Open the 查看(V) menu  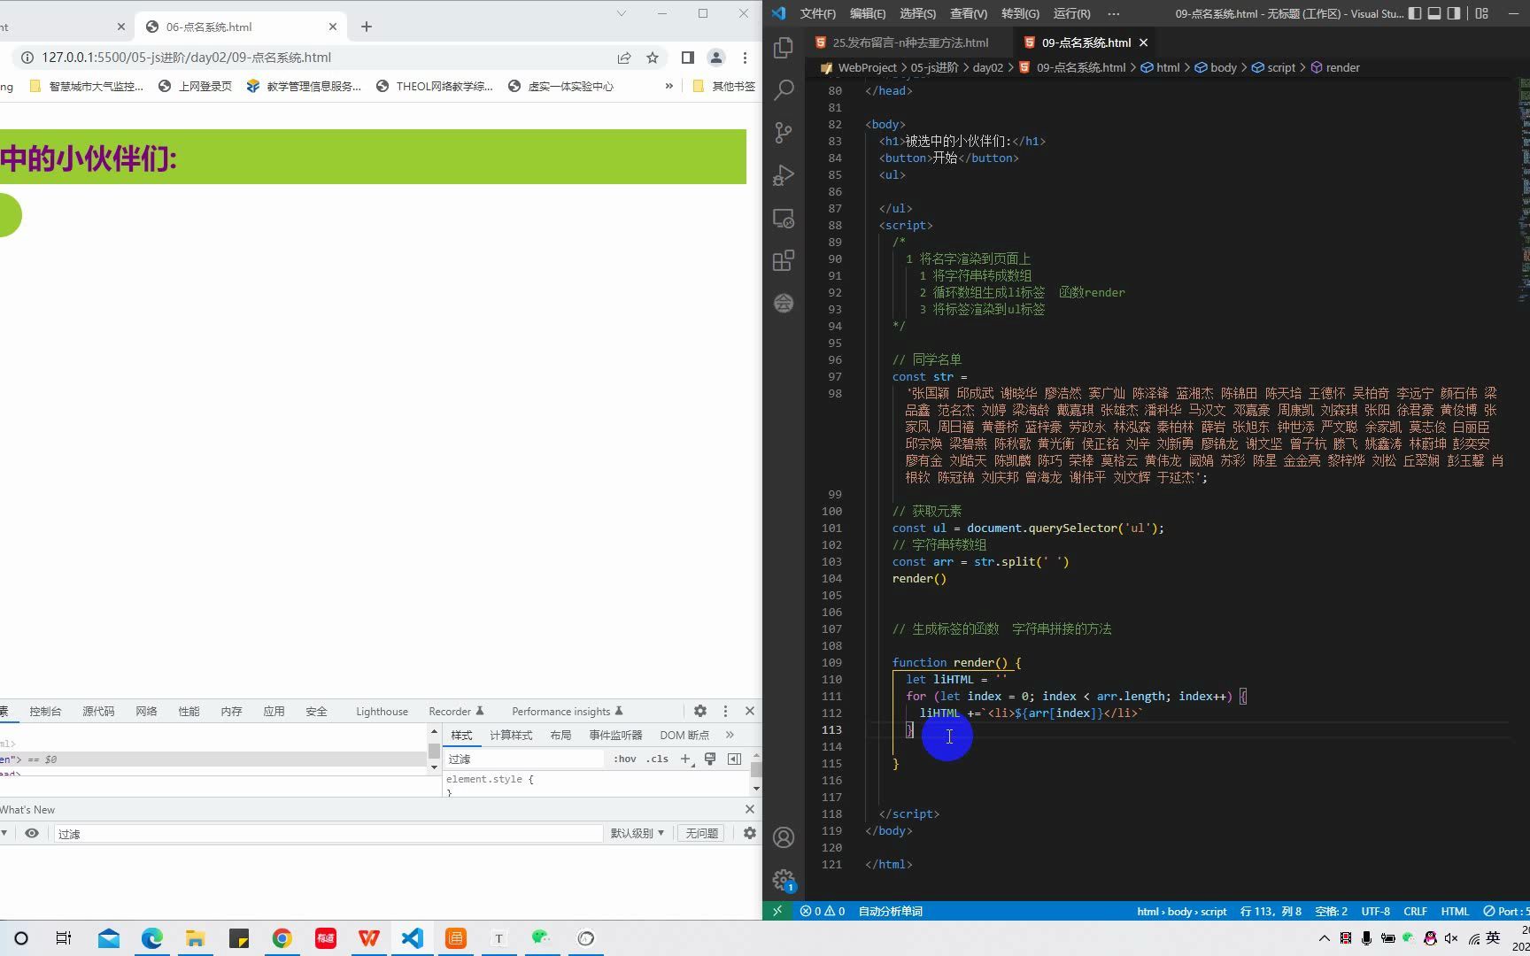coord(969,13)
